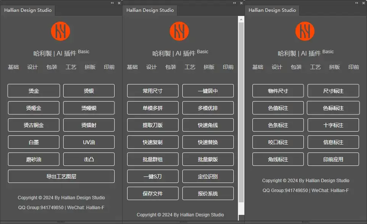
Task: Open 印前 tab in left panel
Action: [109, 67]
